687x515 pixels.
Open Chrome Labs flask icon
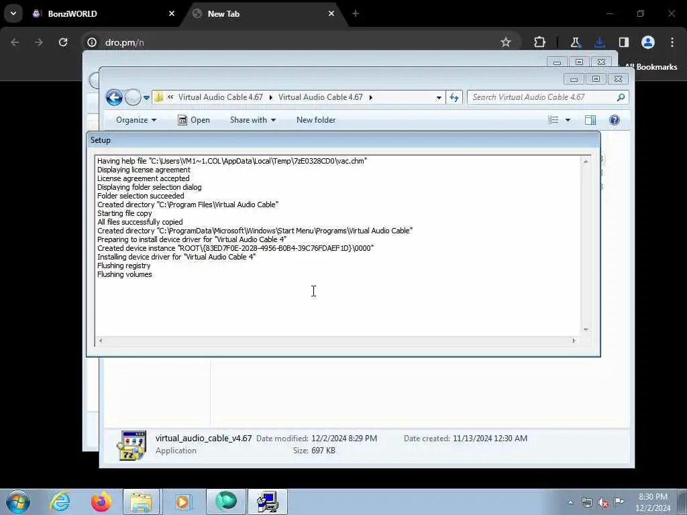(x=575, y=42)
